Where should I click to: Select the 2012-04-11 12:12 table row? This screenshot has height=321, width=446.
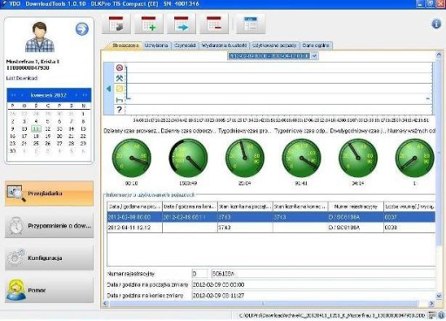pos(271,228)
